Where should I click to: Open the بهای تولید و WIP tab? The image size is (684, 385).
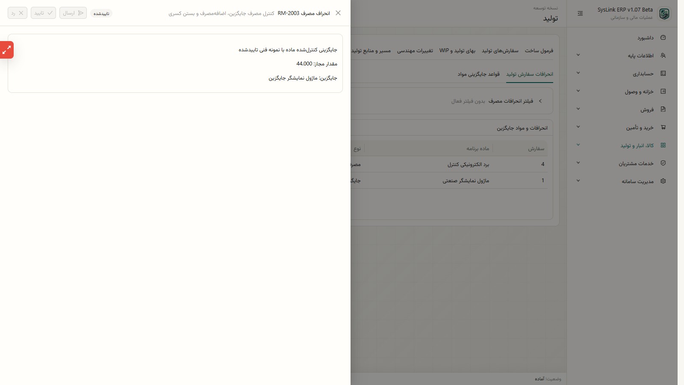tap(457, 50)
